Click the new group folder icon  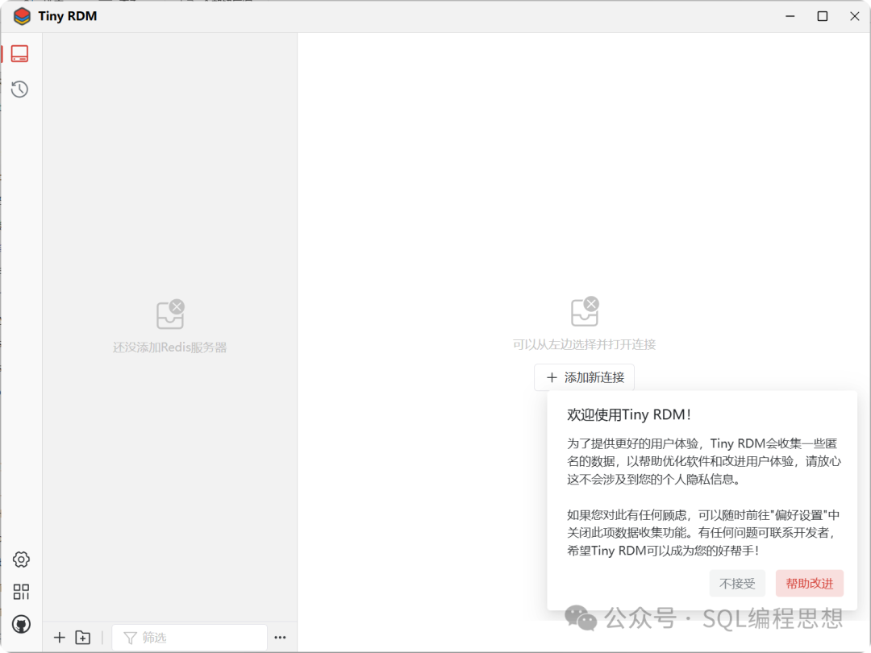(83, 638)
